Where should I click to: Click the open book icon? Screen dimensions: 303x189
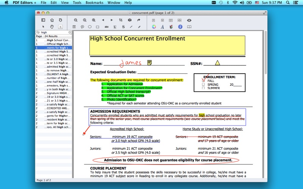(x=189, y=27)
